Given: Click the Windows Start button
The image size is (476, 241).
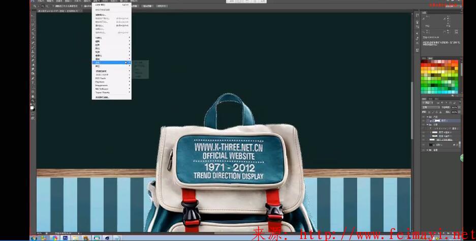Looking at the screenshot, I should point(34,237).
